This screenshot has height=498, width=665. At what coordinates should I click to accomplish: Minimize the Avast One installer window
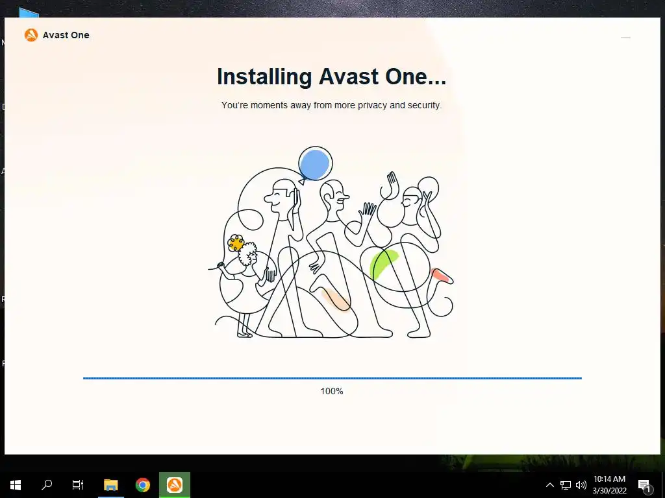[x=625, y=38]
